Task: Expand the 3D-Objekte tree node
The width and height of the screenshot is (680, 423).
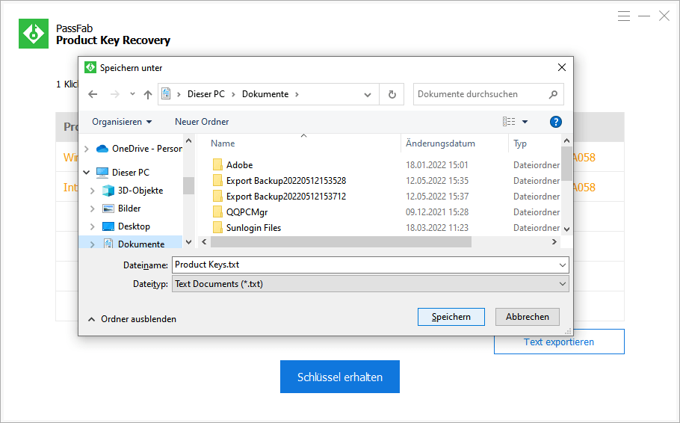Action: coord(92,191)
